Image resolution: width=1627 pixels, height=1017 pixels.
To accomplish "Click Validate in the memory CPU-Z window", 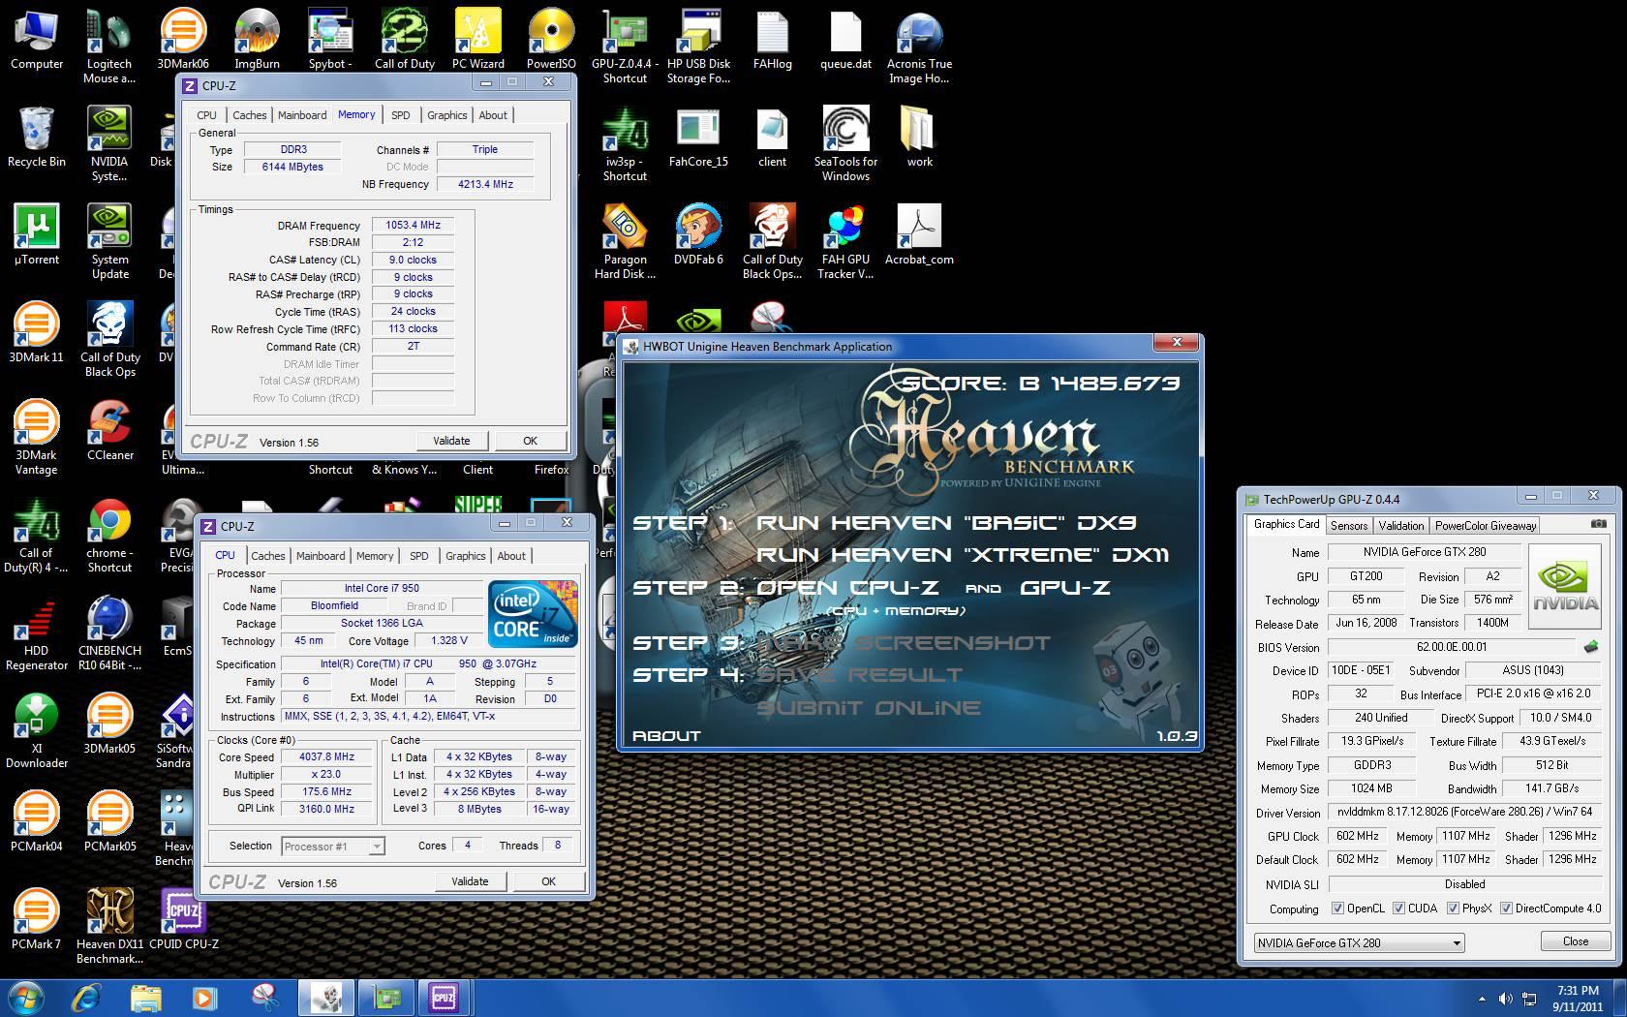I will tap(451, 441).
